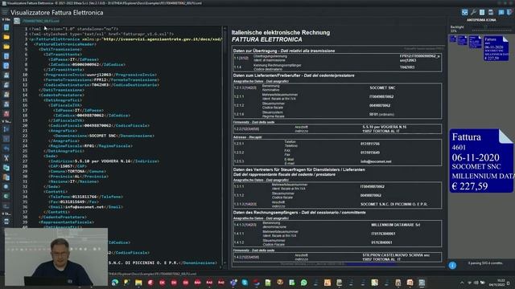Click the 'SOCOMET S.N.C. DI PICCININI' value
The image size is (515, 289).
393,204
